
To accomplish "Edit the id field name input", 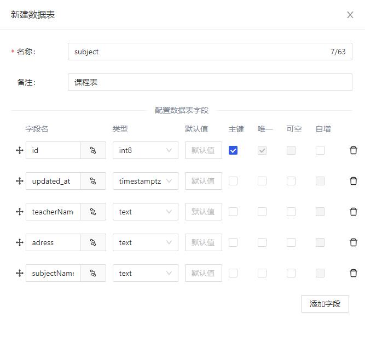I will 53,150.
